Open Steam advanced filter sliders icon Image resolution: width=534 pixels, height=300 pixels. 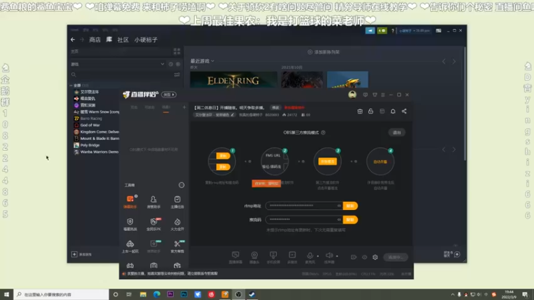[177, 75]
